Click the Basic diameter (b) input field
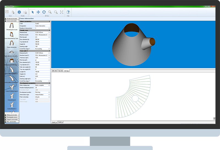220x150 pixels. click(42, 39)
